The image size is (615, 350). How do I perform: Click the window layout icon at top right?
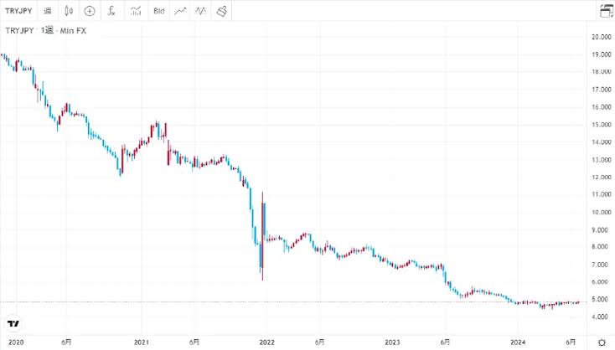point(606,11)
